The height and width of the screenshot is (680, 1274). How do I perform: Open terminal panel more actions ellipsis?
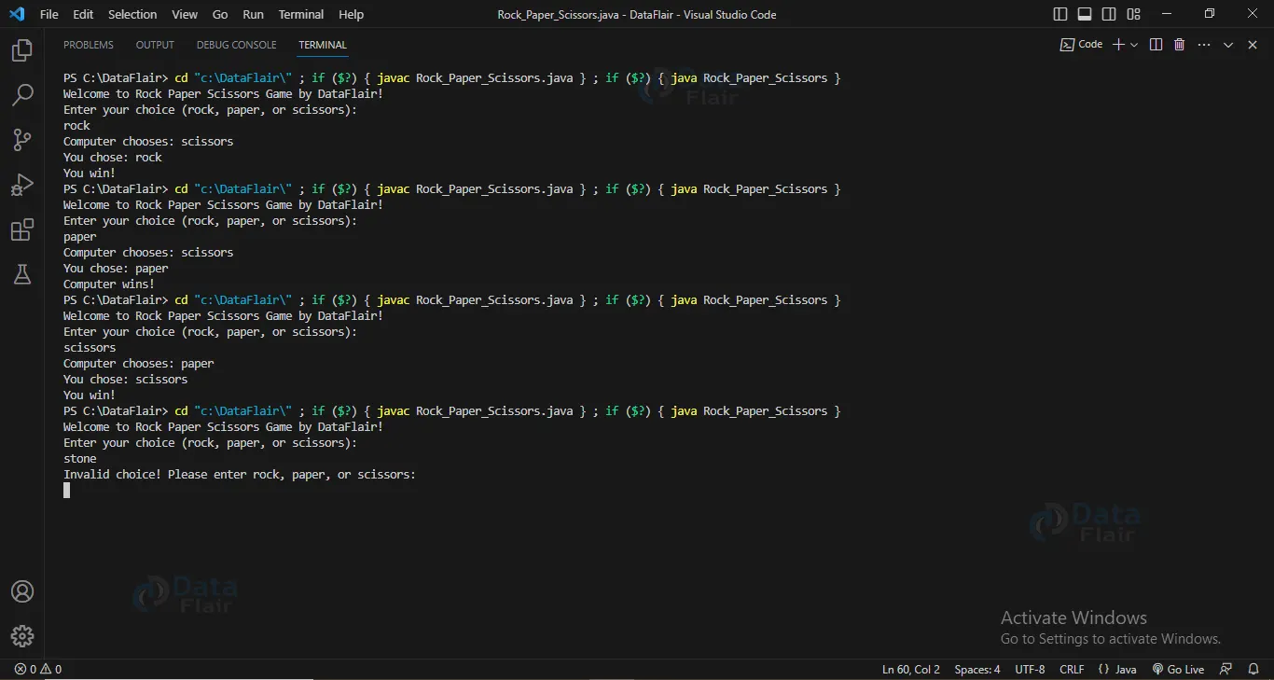[x=1204, y=45]
